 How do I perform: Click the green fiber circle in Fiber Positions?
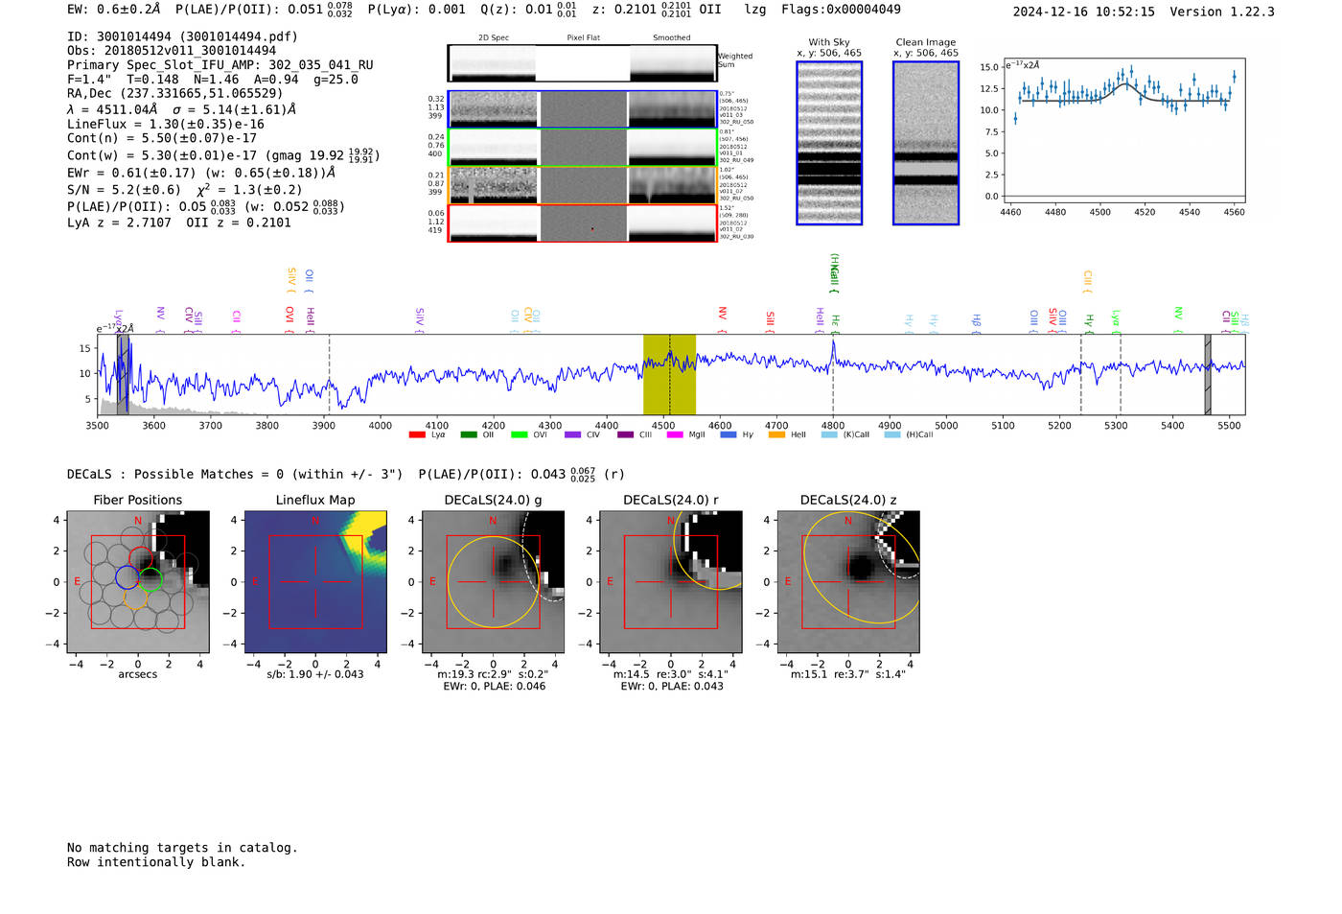150,579
